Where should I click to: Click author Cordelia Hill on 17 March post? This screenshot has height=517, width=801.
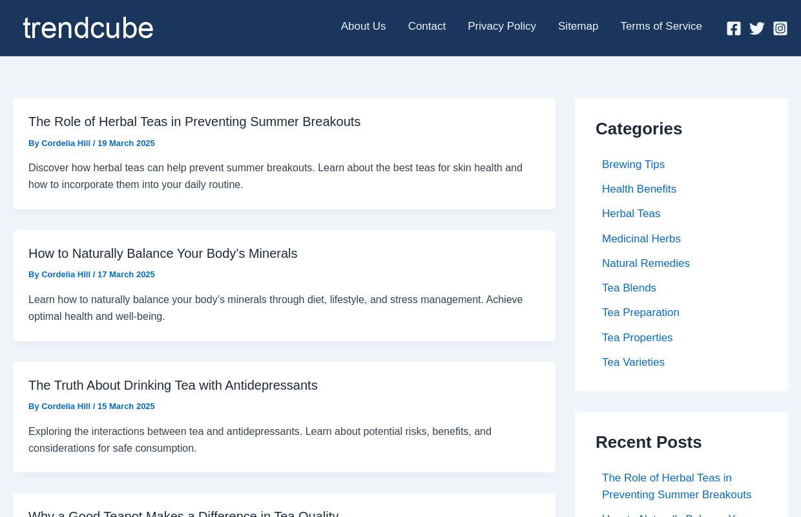tap(66, 275)
